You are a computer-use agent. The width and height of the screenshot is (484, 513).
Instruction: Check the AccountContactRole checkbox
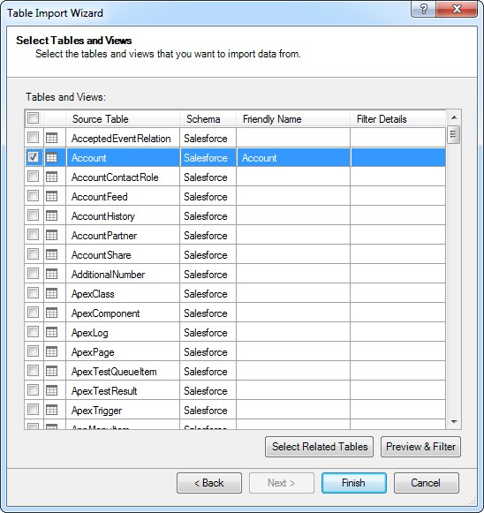point(33,177)
